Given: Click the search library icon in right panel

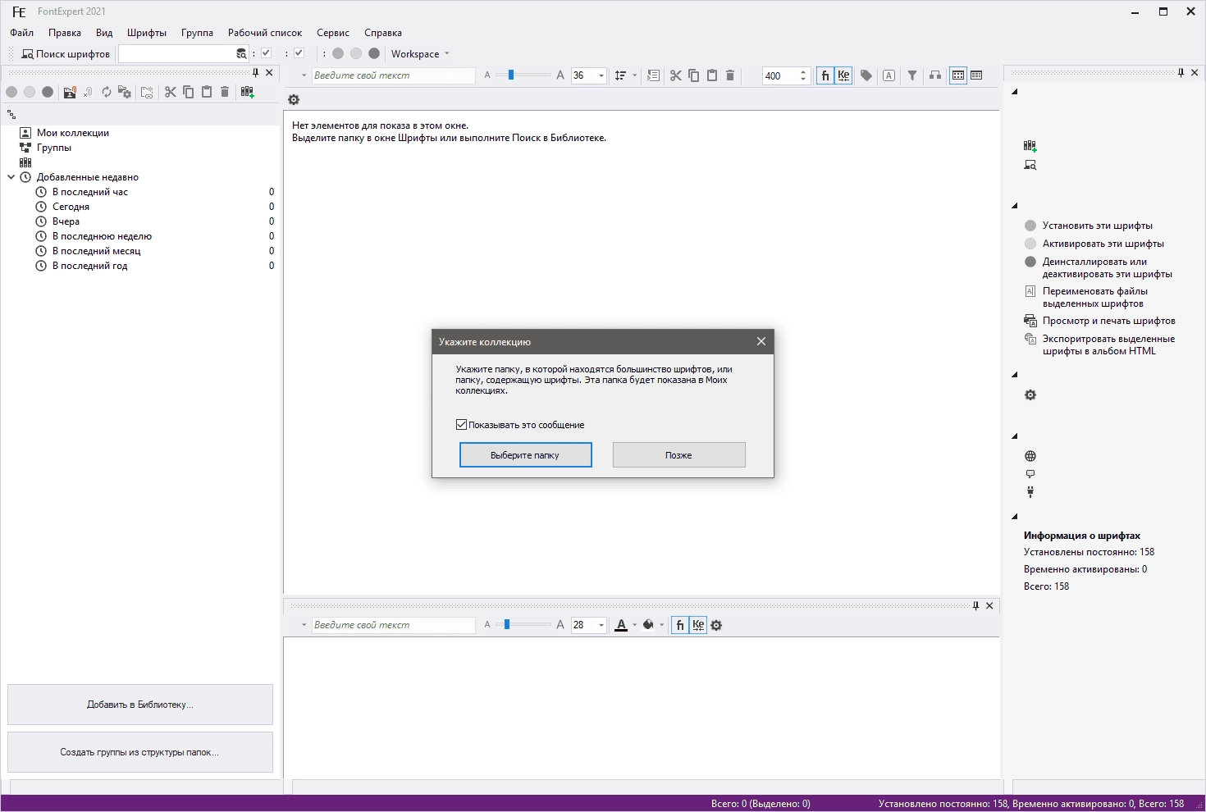Looking at the screenshot, I should (1030, 165).
